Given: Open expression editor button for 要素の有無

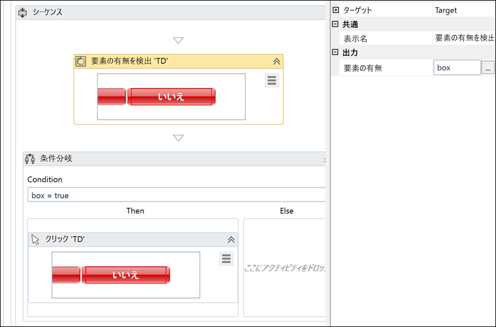Looking at the screenshot, I should [488, 68].
